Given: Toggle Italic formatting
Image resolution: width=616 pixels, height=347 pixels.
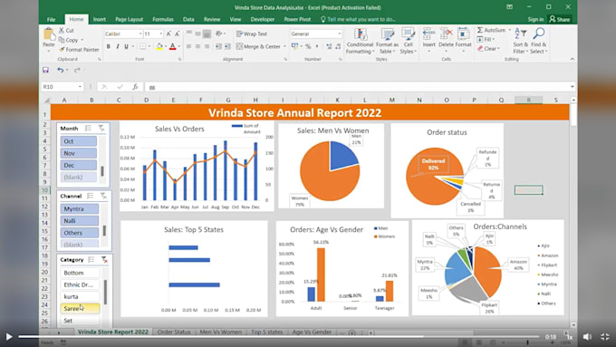Looking at the screenshot, I should point(118,46).
